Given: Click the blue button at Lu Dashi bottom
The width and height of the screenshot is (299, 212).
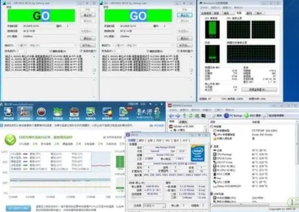Looking at the screenshot, I should [x=18, y=208].
